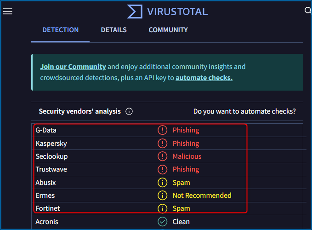Click the Abusix spam warning icon
The width and height of the screenshot is (312, 230).
coord(162,183)
